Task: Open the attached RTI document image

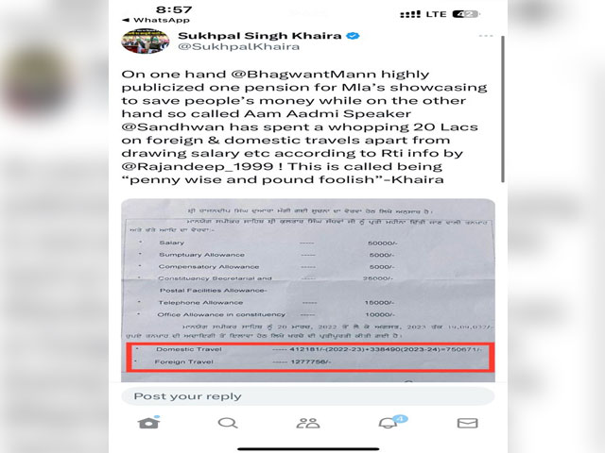Action: coord(308,291)
